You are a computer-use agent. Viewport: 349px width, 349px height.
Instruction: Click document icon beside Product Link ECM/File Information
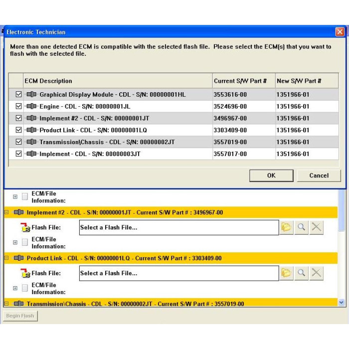pos(25,288)
